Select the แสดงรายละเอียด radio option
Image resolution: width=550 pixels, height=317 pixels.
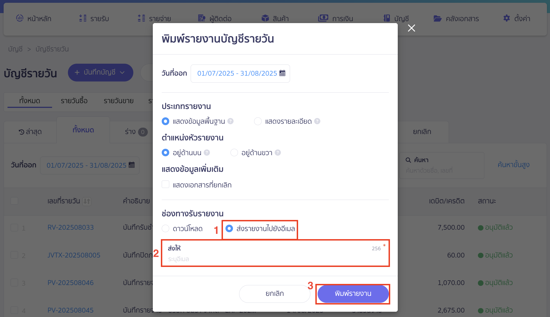pos(258,121)
